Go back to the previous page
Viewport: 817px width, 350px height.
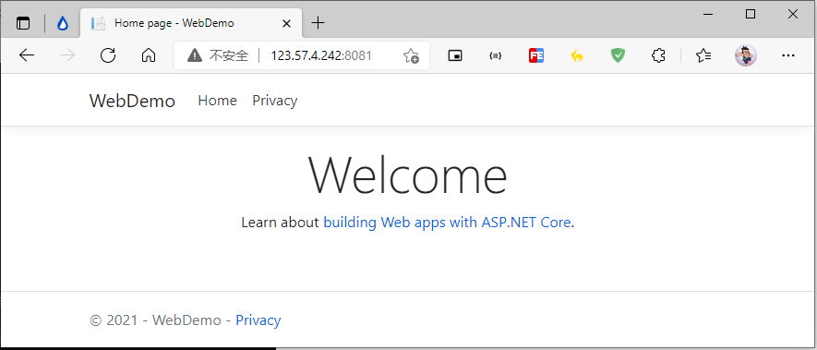[x=26, y=55]
